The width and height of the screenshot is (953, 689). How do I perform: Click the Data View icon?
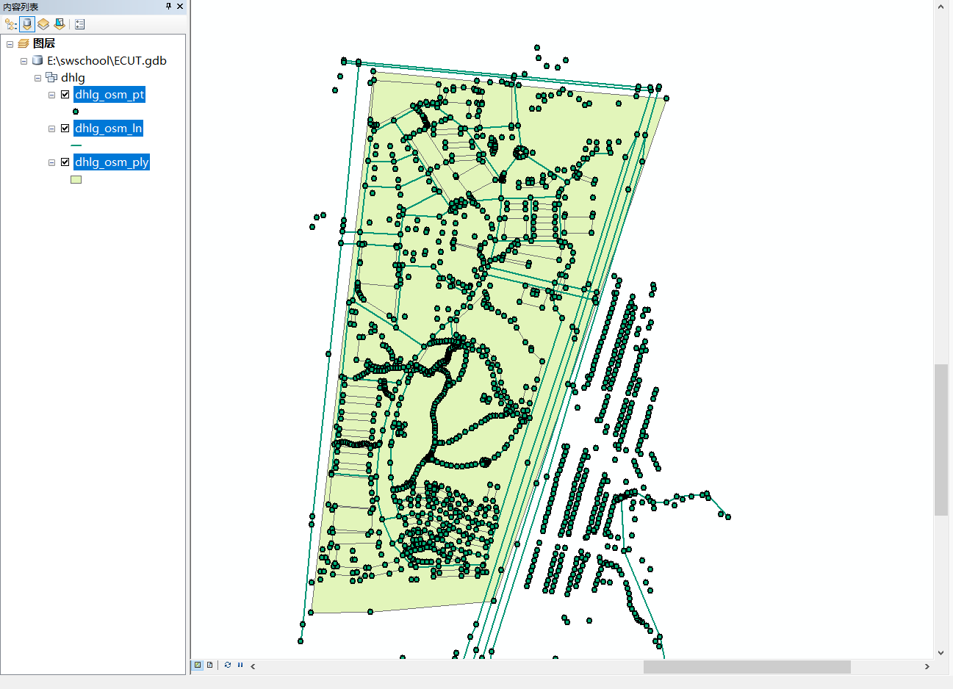point(197,665)
